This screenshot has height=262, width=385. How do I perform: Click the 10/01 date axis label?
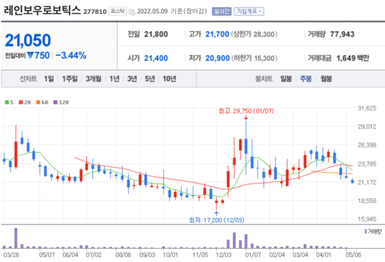(171, 255)
